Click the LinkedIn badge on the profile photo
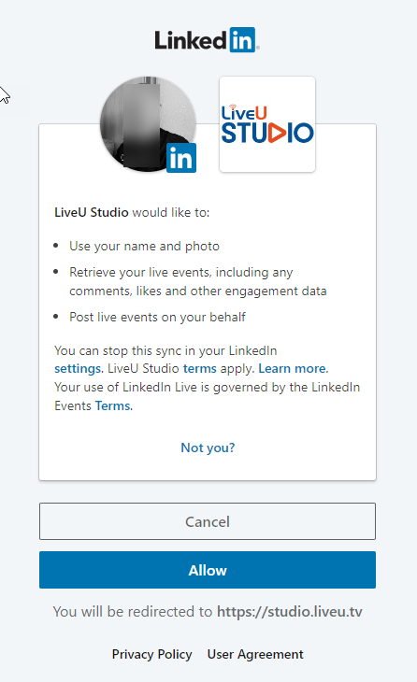The image size is (417, 682). (x=181, y=158)
